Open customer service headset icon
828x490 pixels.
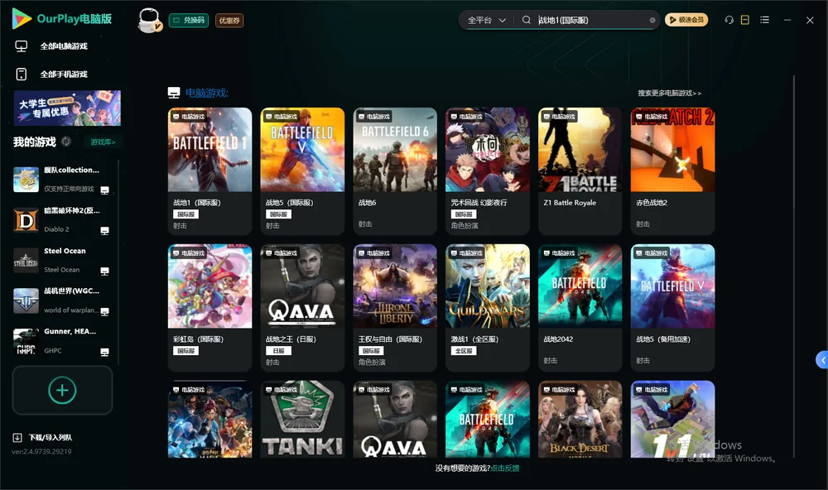click(729, 20)
